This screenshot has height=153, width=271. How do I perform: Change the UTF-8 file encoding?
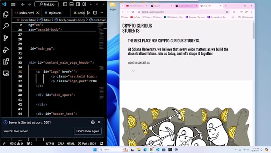click(x=50, y=143)
